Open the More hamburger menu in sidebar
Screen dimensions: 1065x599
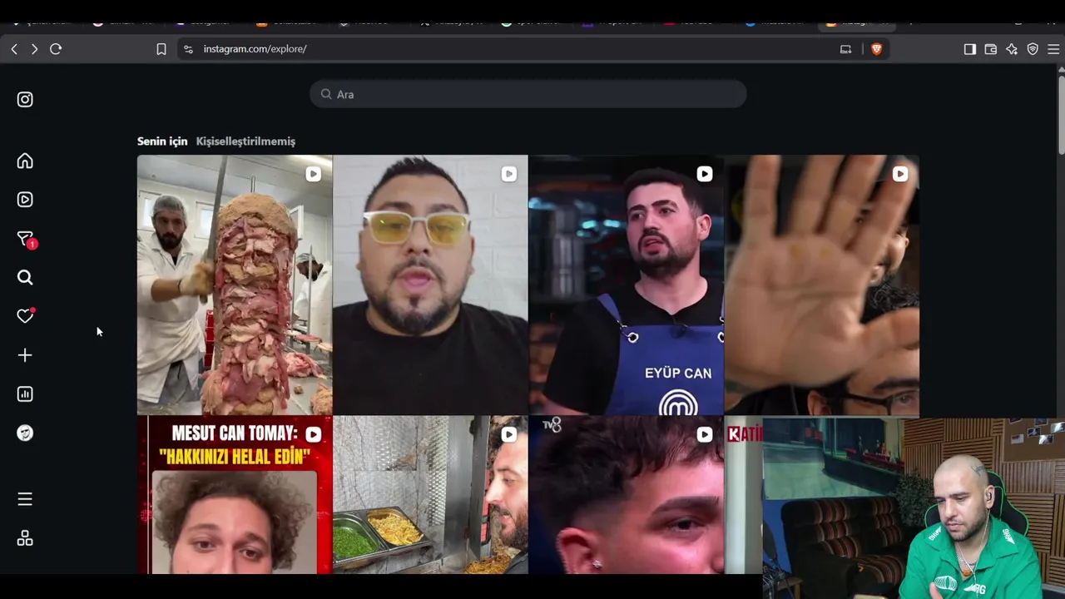click(x=25, y=499)
